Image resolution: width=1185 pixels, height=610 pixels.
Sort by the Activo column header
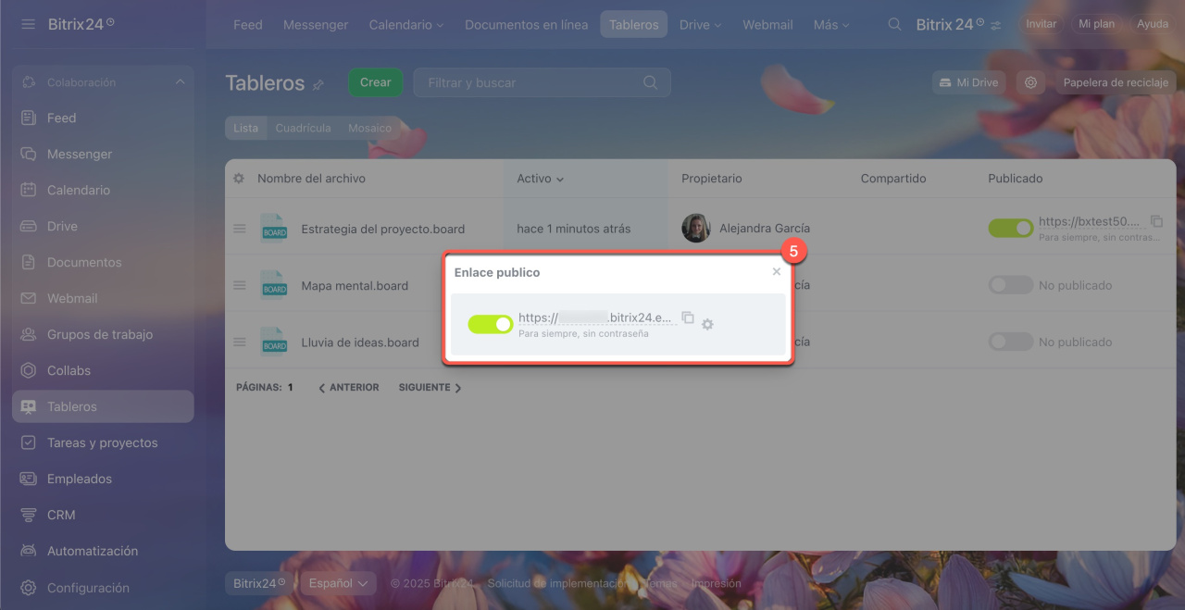[541, 179]
